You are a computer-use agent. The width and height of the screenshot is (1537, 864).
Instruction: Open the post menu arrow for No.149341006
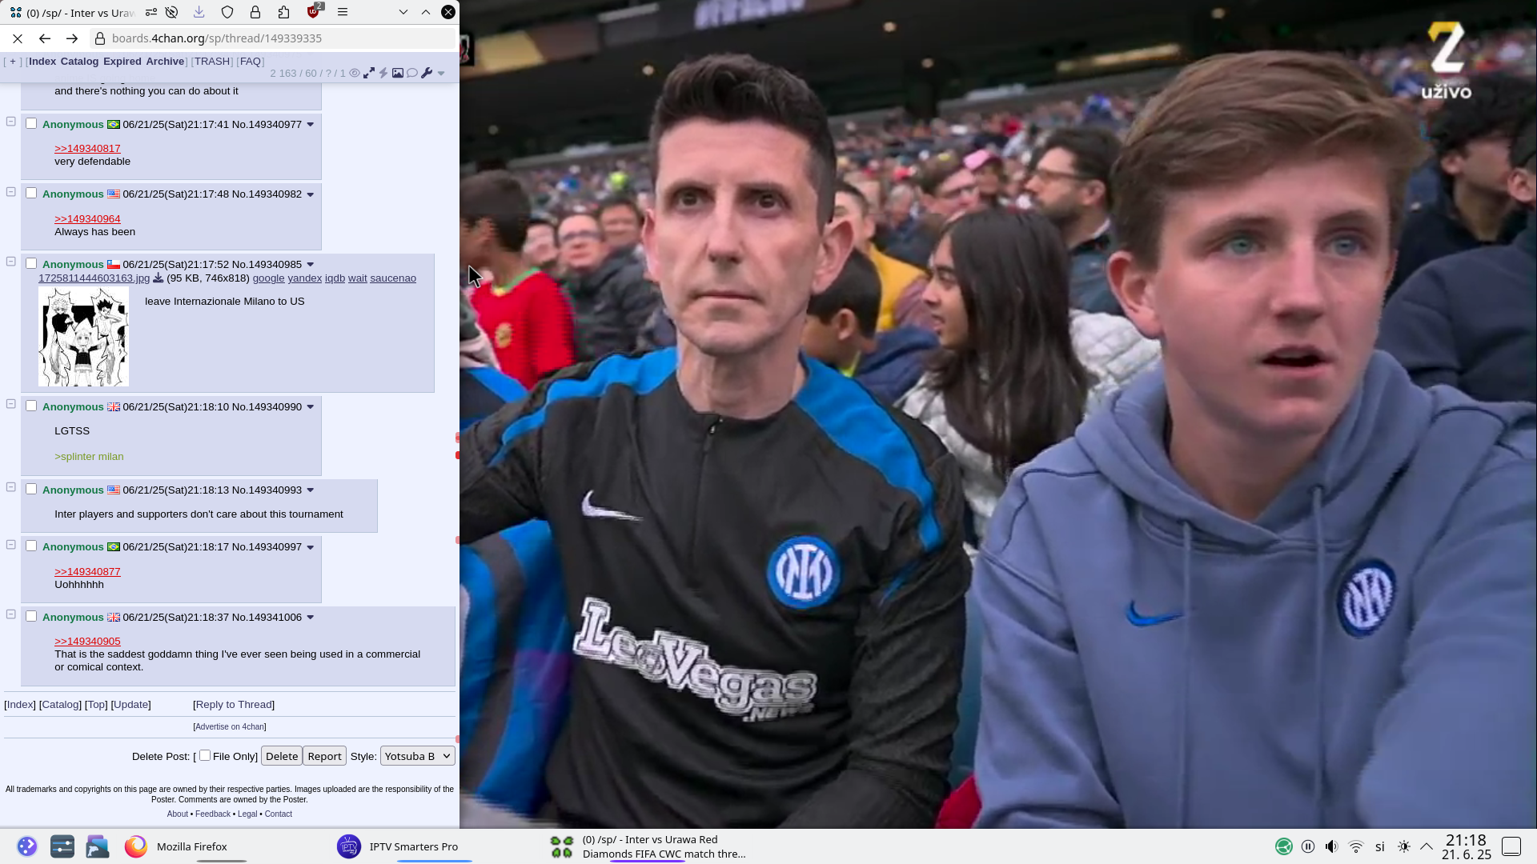311,618
